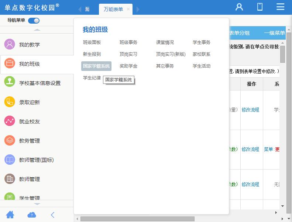The image size is (292, 222).
Task: Click the 学生管理 green list icon
Action: click(10, 196)
